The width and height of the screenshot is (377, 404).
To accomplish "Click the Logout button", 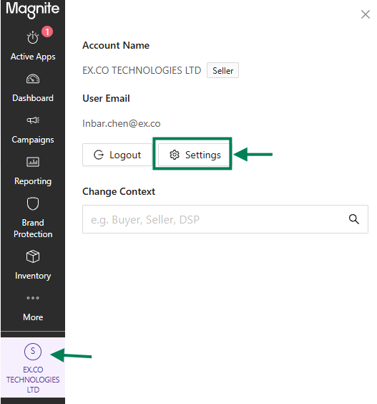I will (117, 155).
